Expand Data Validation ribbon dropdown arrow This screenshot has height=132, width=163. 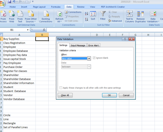(x=159, y=22)
